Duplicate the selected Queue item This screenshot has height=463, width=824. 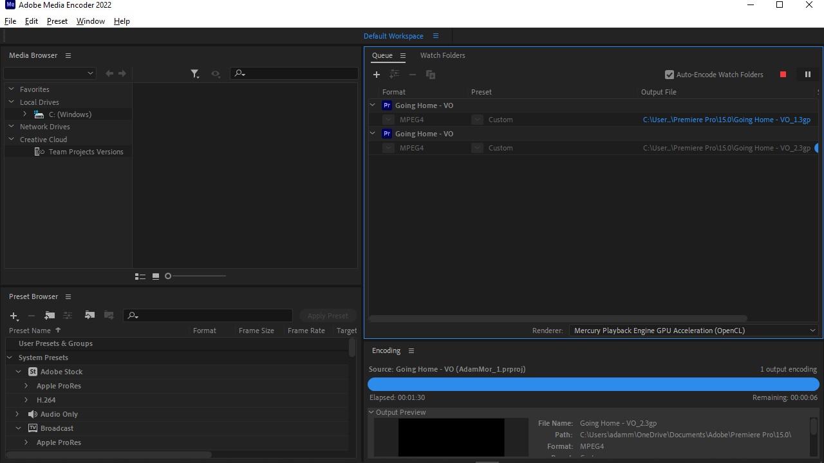coord(431,75)
